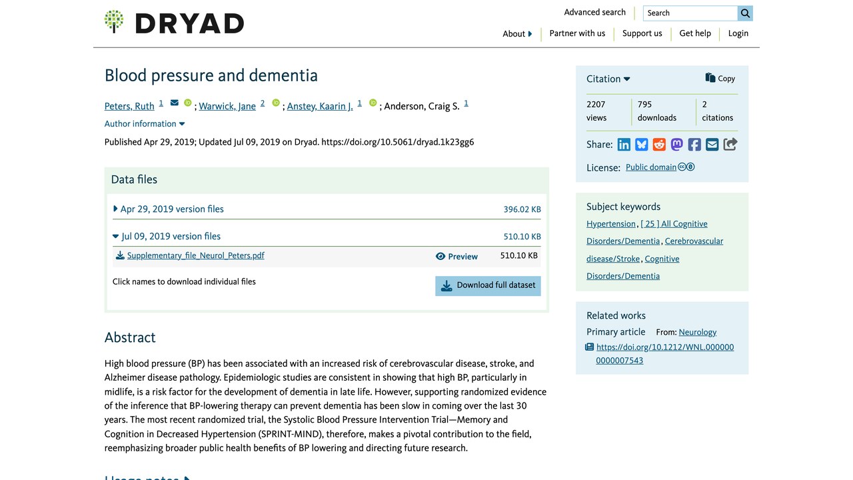Screen dimensions: 853x480
Task: Click the search magnifier button
Action: coord(745,13)
